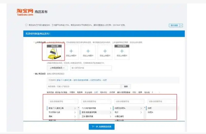Viewport: 206px width, 134px height.
Task: Click the blue 下一步 next step button
Action: pos(101,127)
